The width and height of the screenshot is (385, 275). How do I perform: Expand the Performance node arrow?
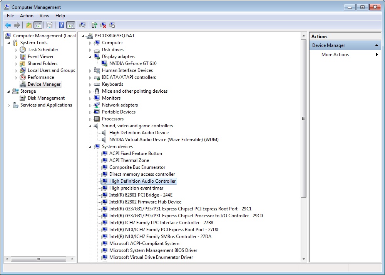tap(16, 78)
